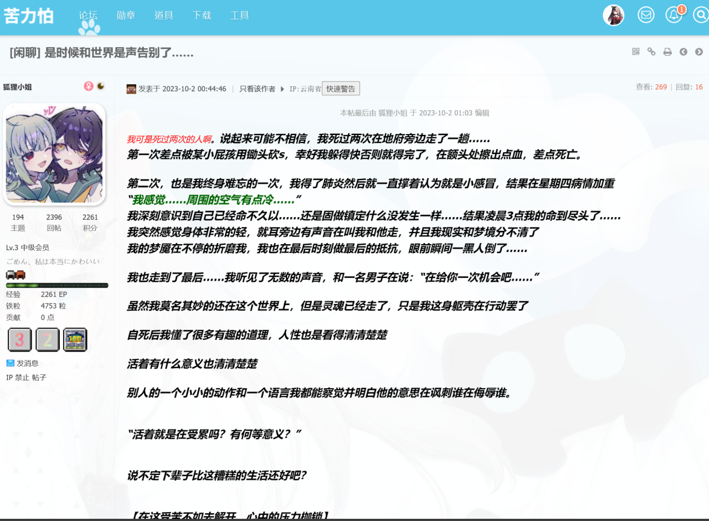709x521 pixels.
Task: Click the third medal badge with picture
Action: pyautogui.click(x=75, y=339)
